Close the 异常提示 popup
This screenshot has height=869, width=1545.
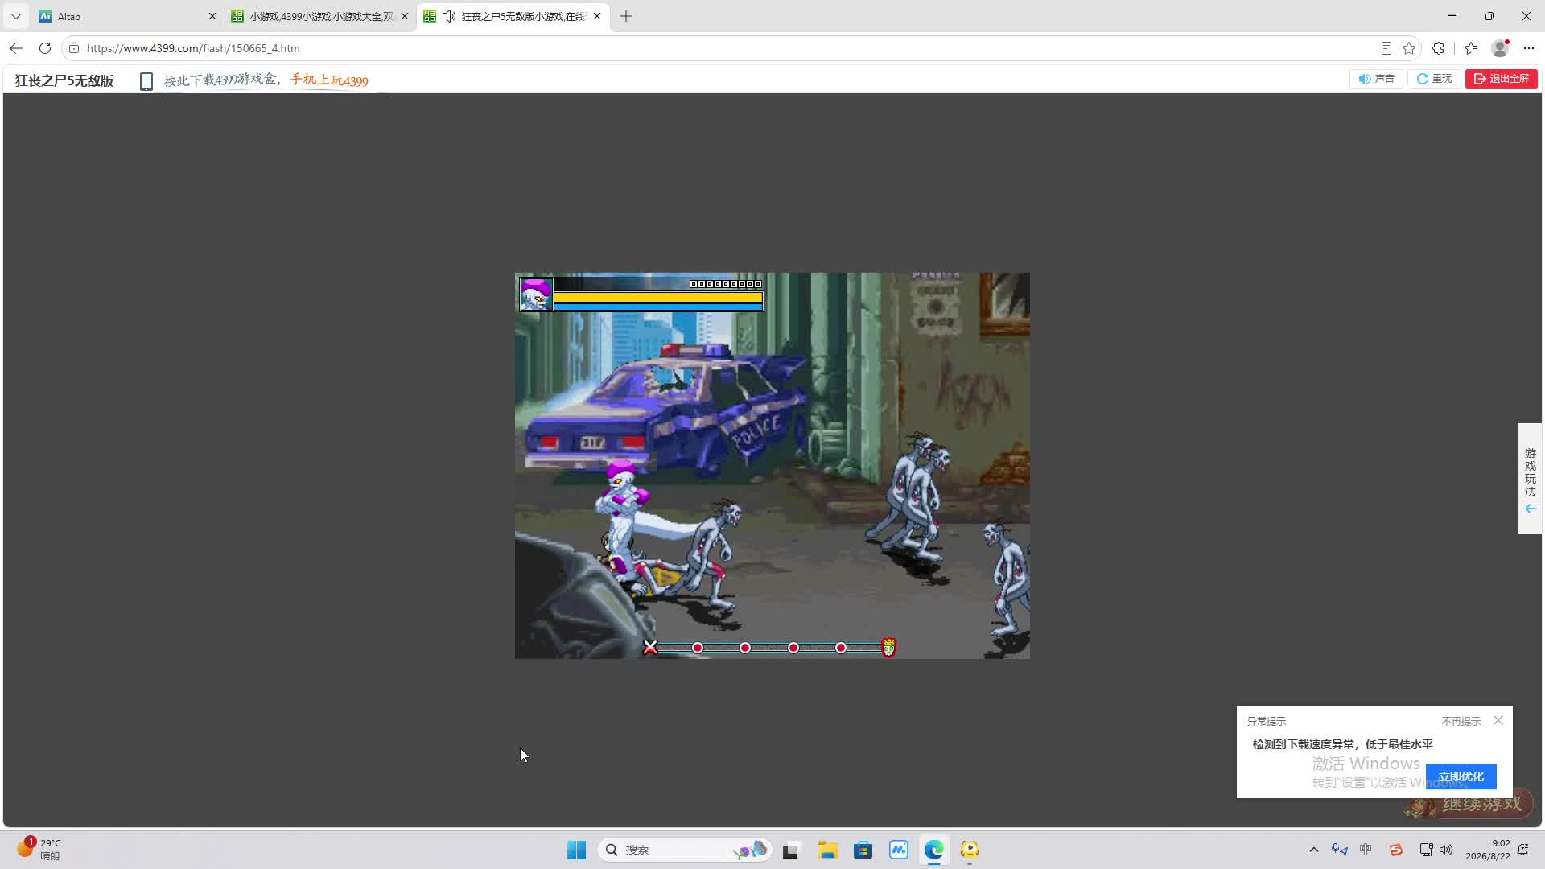pos(1498,720)
